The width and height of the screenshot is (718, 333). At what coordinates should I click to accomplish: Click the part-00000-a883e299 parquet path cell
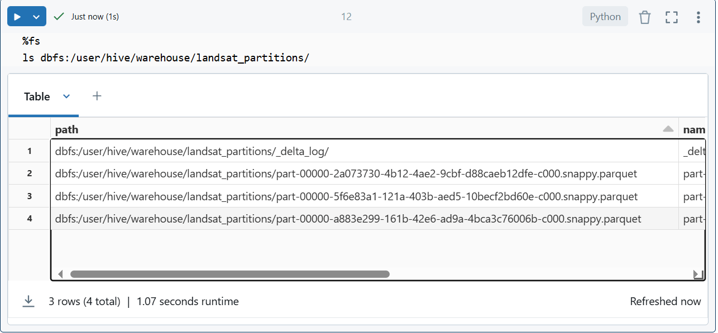click(x=348, y=219)
